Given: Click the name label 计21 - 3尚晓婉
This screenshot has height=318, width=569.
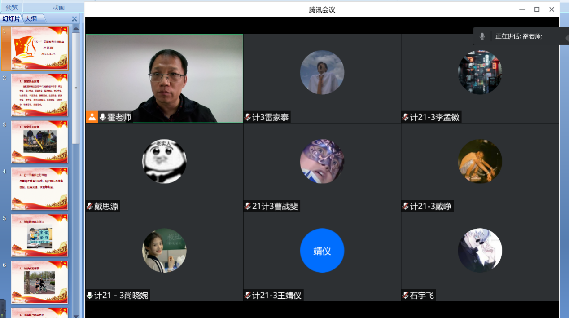Looking at the screenshot, I should pos(121,295).
